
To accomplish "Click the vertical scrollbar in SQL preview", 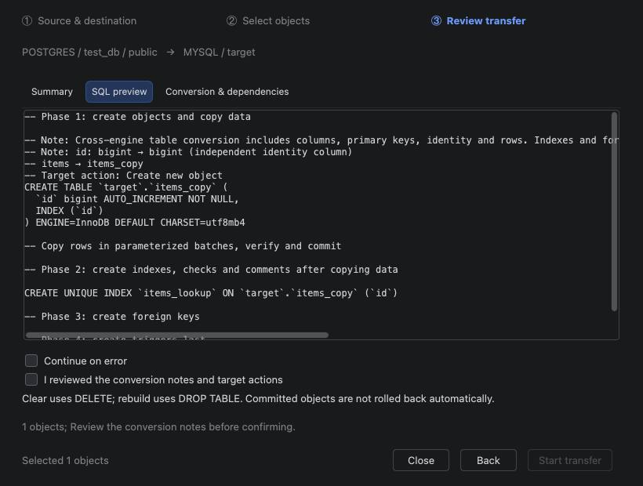I will [x=614, y=212].
